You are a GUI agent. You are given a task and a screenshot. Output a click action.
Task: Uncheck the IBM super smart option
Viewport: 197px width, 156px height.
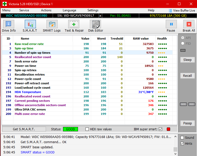point(161,129)
